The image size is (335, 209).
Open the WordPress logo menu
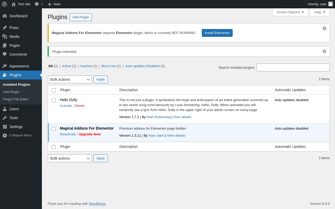[4, 4]
